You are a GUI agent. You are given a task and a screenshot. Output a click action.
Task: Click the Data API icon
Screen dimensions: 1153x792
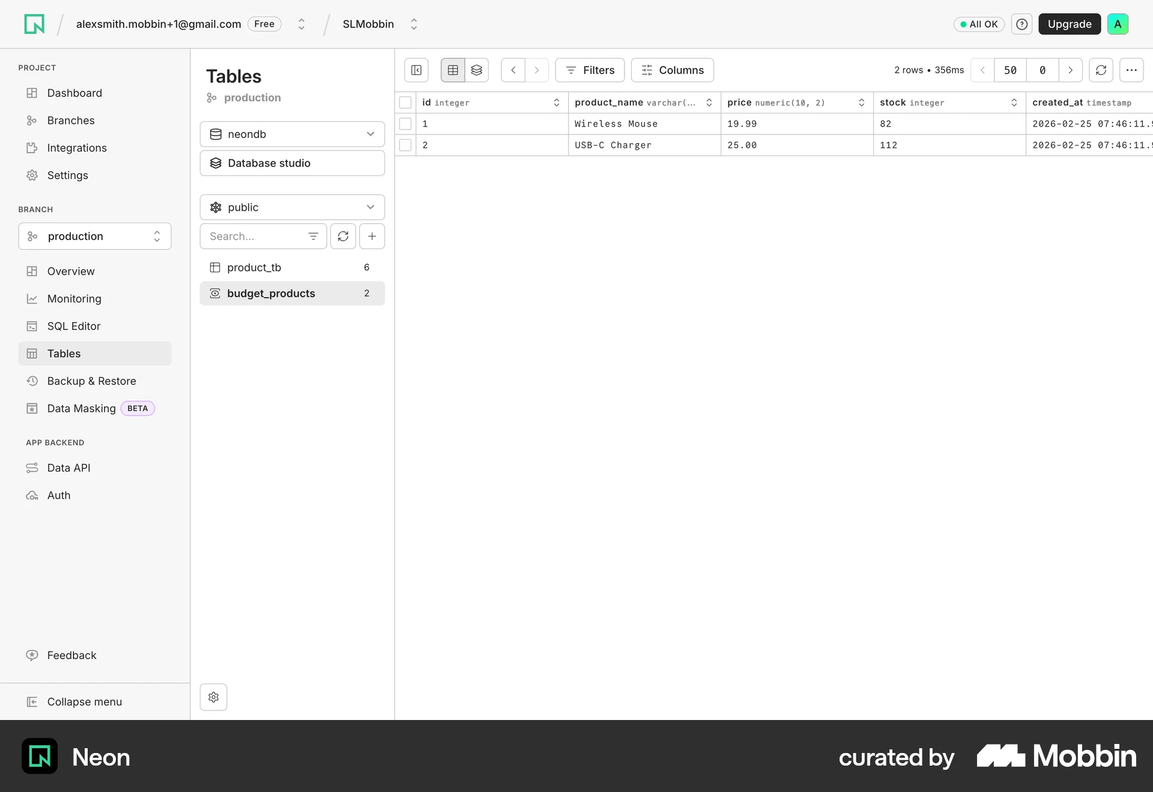click(x=32, y=468)
